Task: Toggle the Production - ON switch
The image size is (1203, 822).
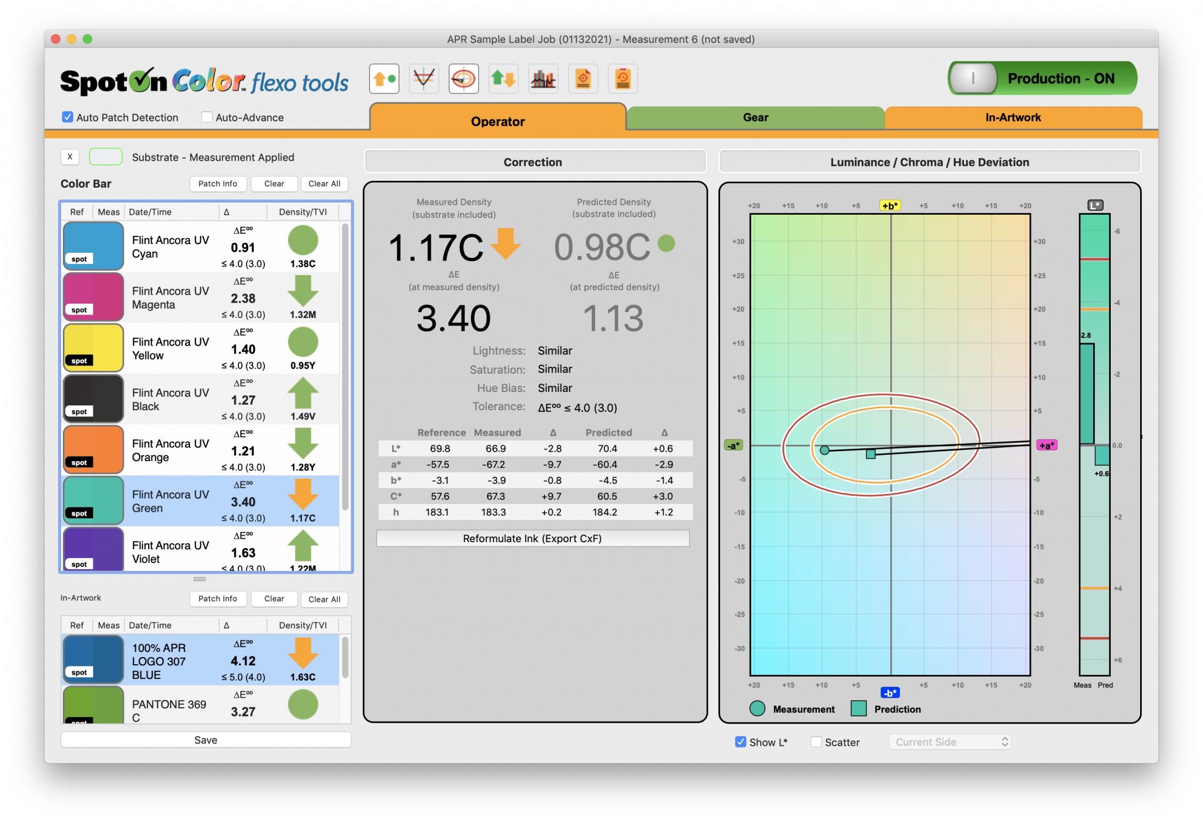Action: (x=1042, y=79)
